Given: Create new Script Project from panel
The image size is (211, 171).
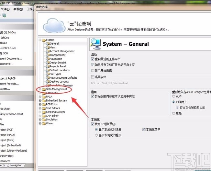Looking at the screenshot, I should click(7, 156).
